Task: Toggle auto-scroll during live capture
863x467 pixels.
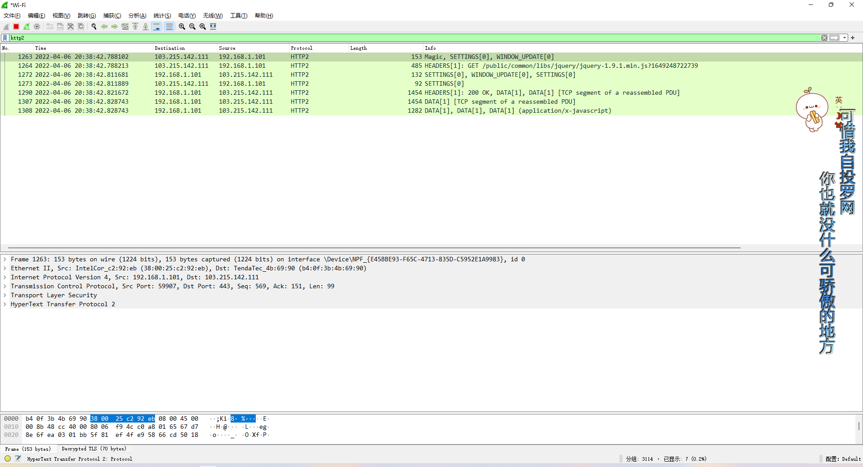Action: 156,26
